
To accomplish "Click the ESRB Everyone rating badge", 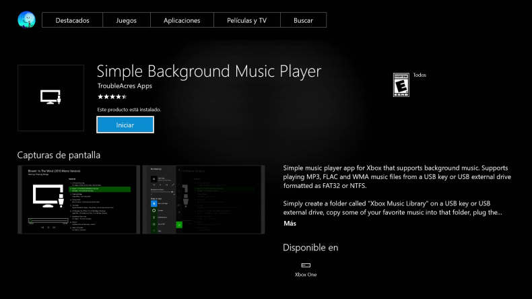I will point(401,85).
